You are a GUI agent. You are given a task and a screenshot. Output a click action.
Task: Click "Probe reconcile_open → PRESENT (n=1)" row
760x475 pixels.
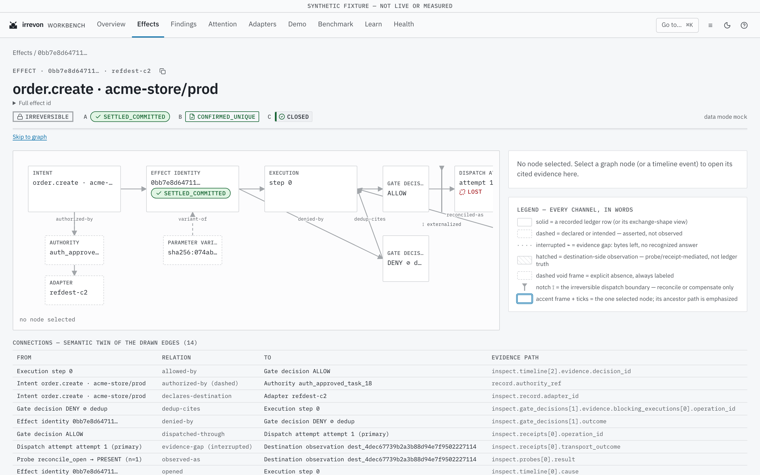tap(380, 459)
